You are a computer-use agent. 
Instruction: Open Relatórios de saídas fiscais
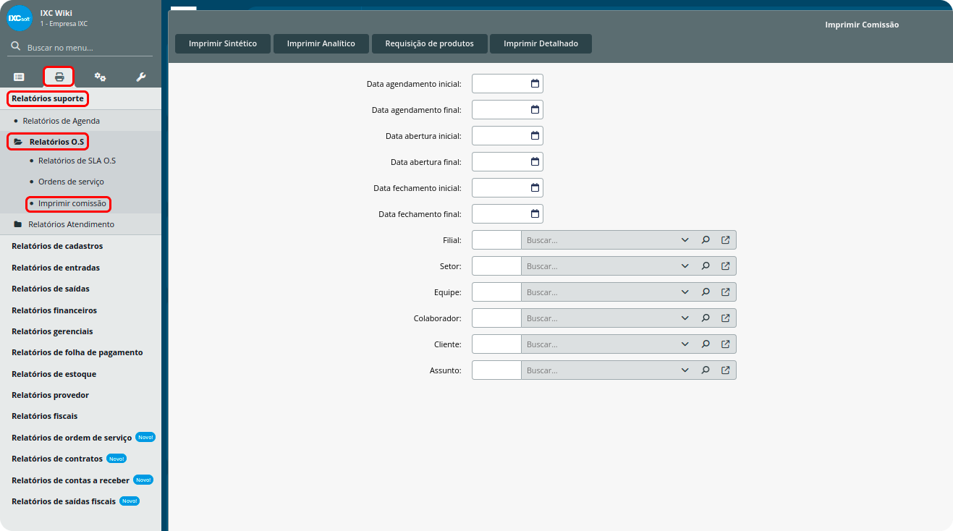click(64, 501)
